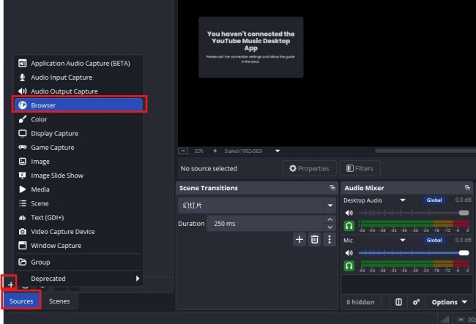This screenshot has width=476, height=324.
Task: Zoom in preview with plus button
Action: pos(215,151)
